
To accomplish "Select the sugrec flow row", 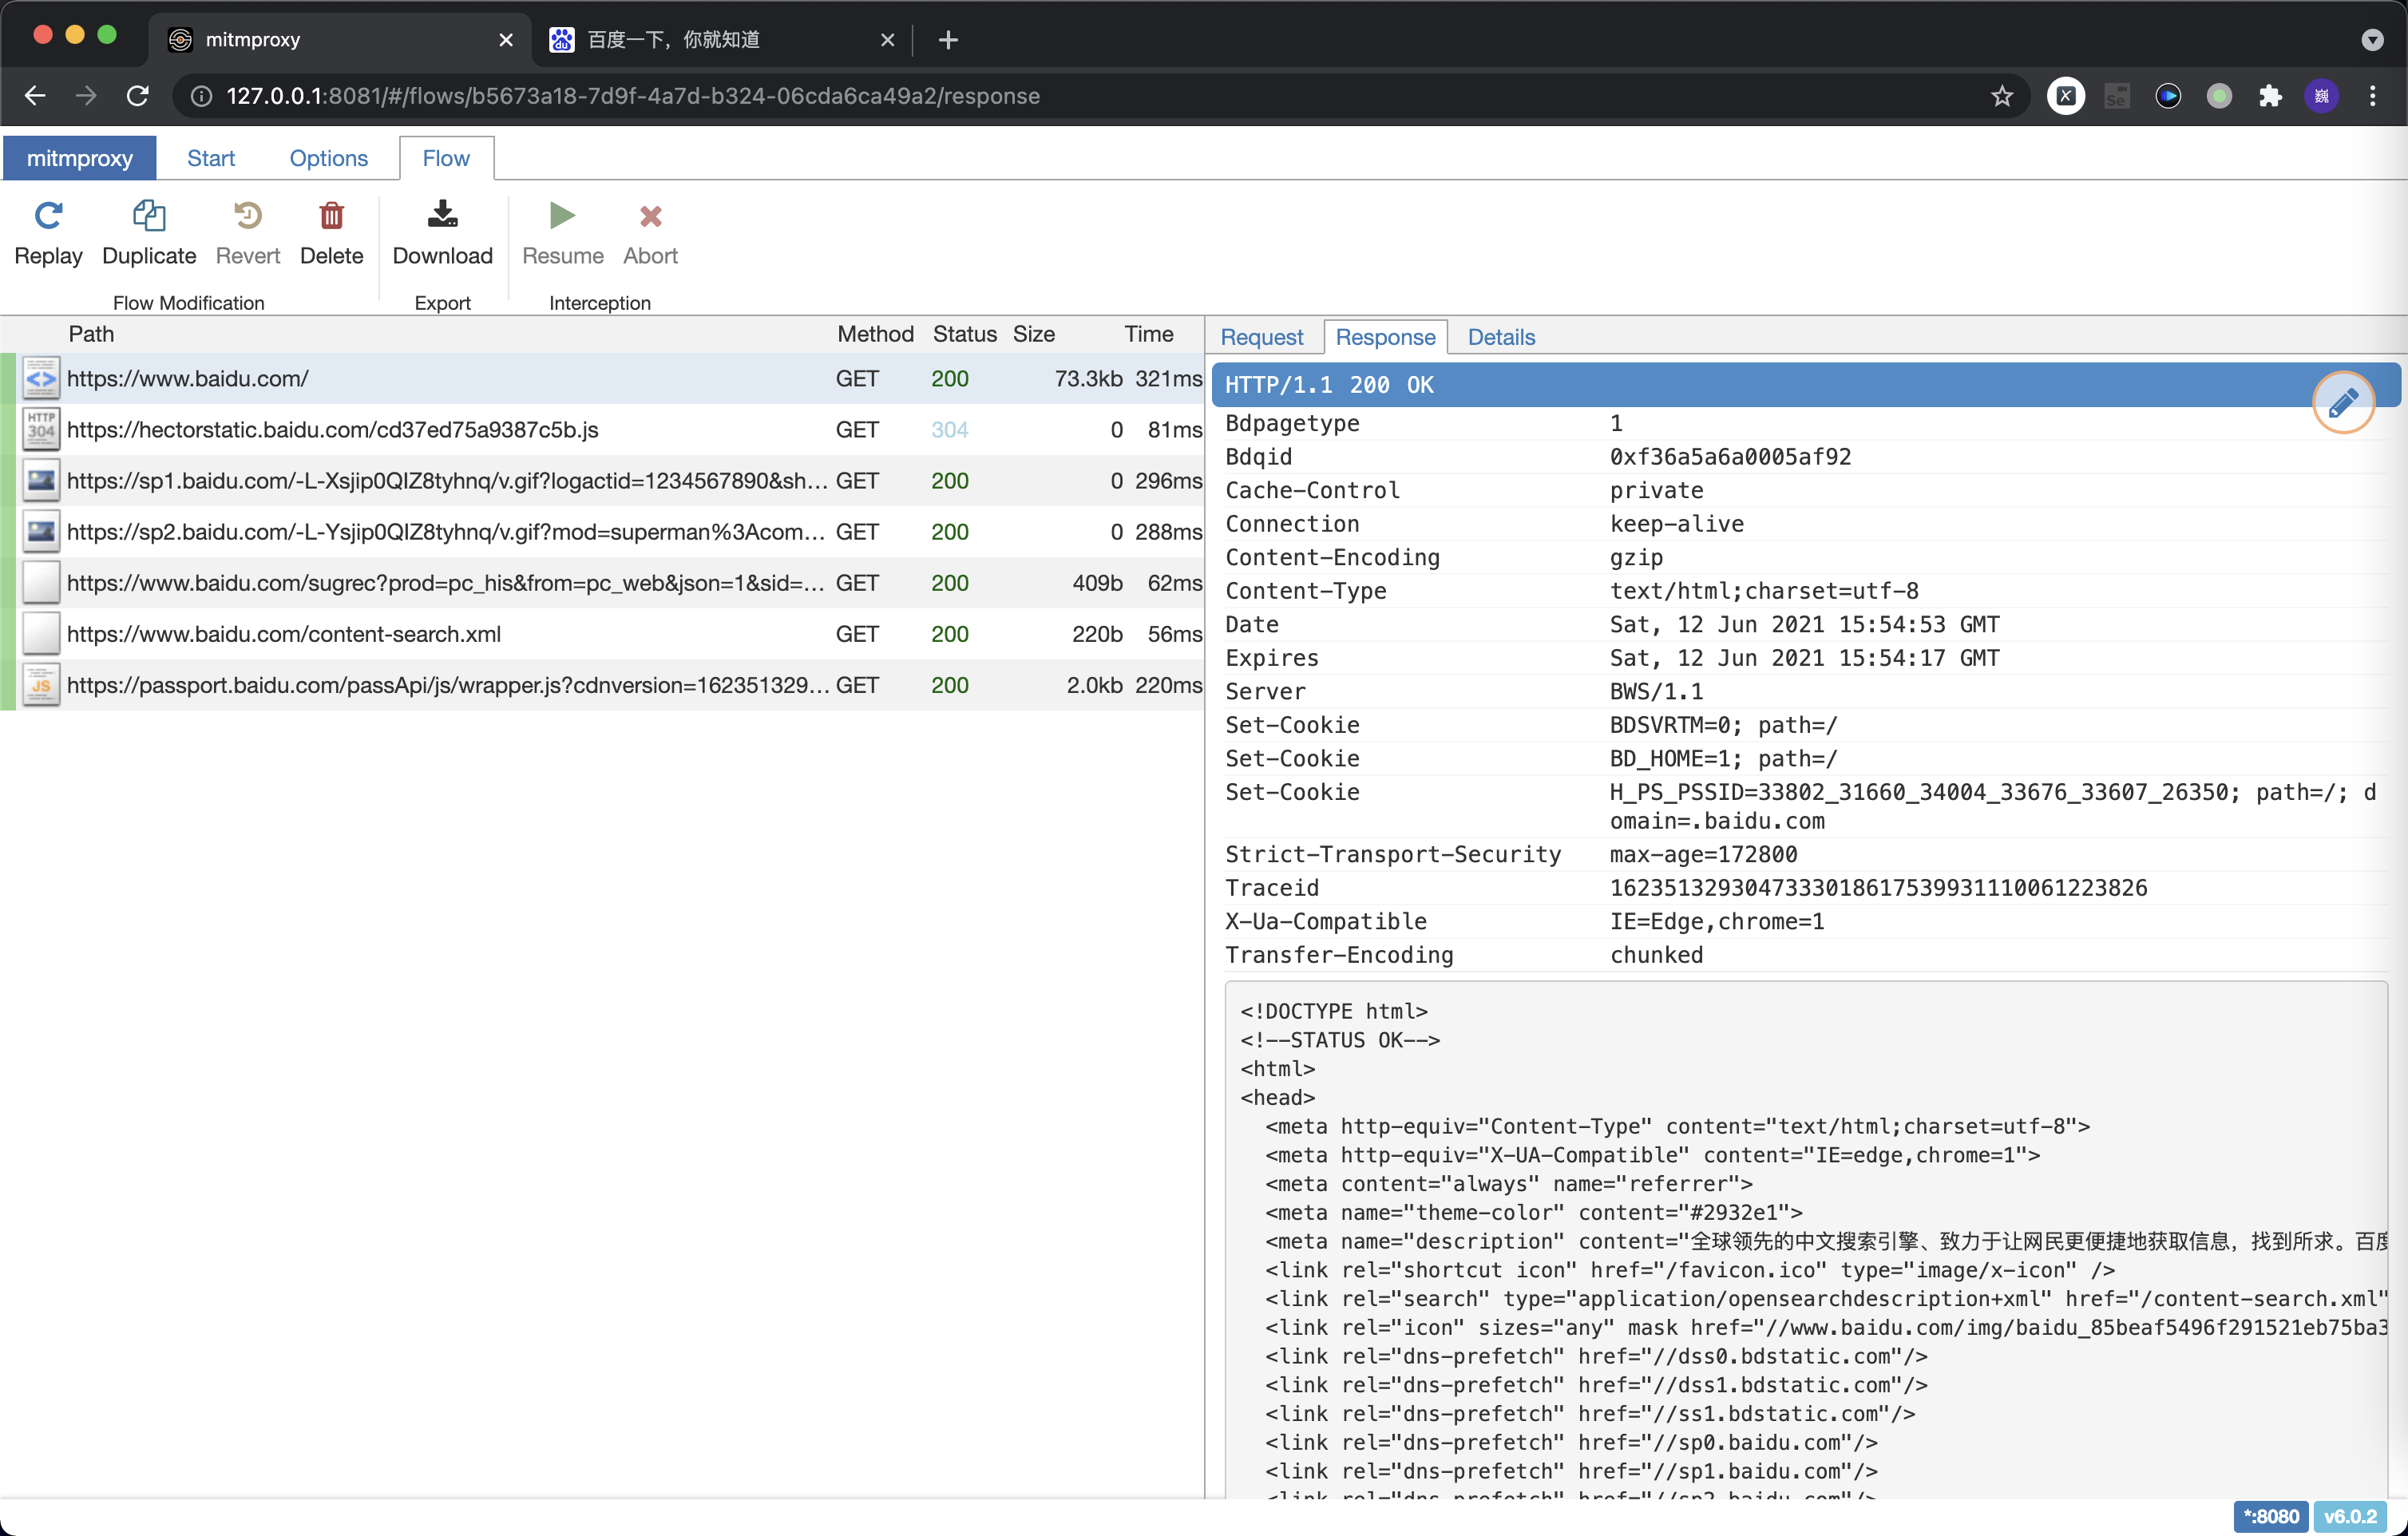I will pos(602,583).
